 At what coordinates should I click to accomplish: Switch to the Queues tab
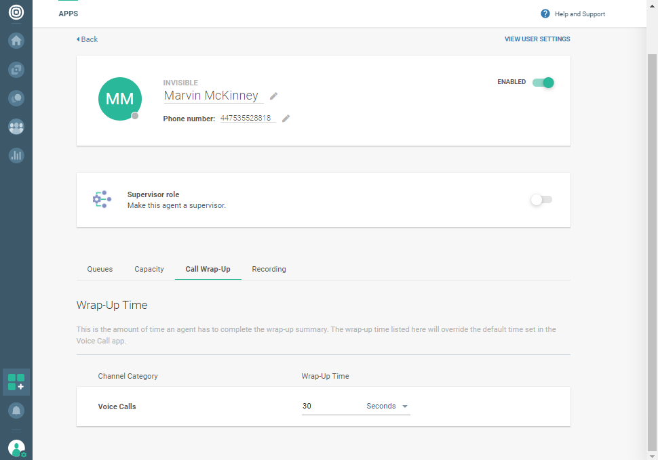pyautogui.click(x=100, y=269)
